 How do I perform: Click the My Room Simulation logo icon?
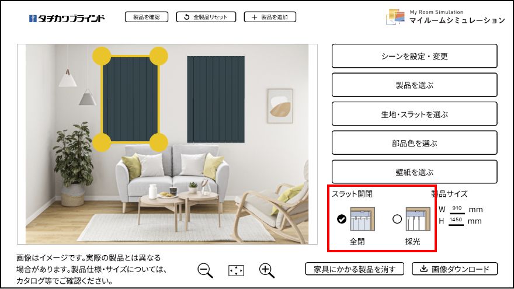[x=395, y=16]
